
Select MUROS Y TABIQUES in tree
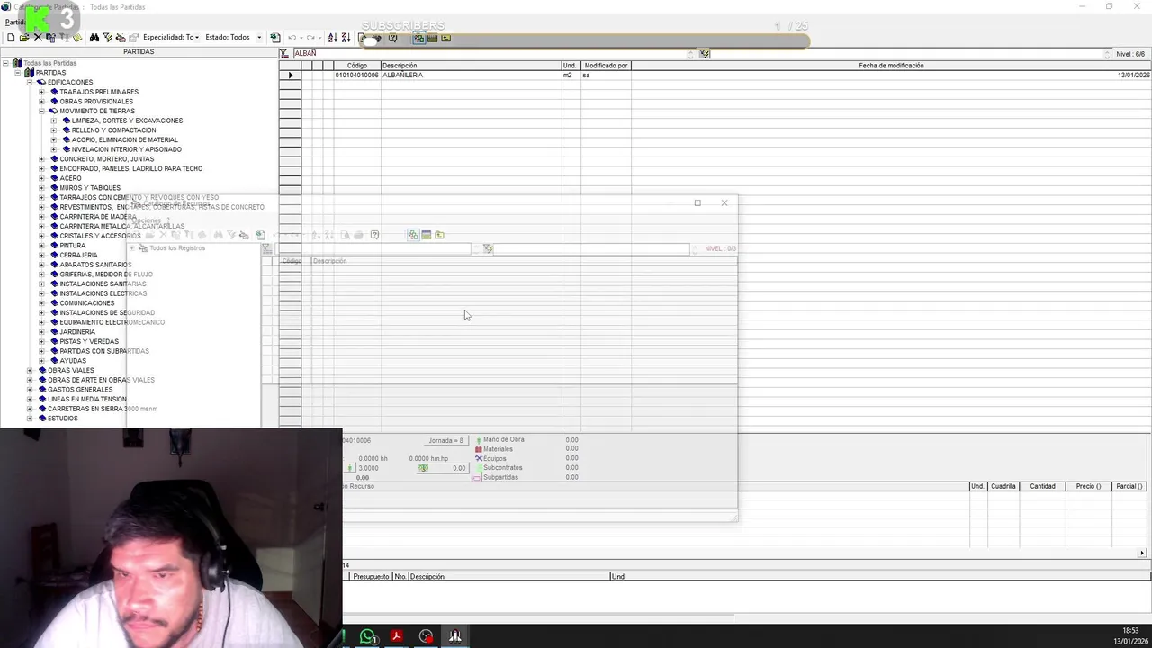coord(90,188)
